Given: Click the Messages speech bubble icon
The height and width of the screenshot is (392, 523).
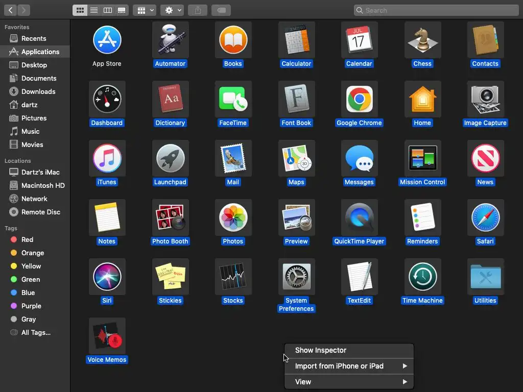Looking at the screenshot, I should pos(359,158).
